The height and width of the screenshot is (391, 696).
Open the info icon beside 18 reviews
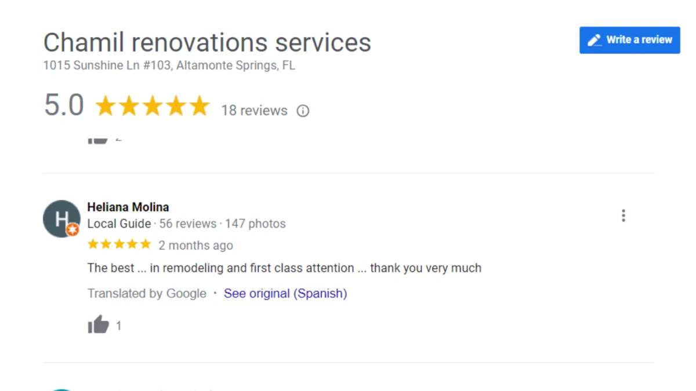[303, 111]
